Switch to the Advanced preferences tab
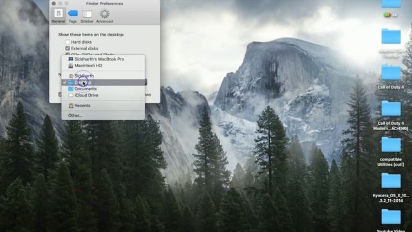Viewport: 412px width, 232px height. 104,16
